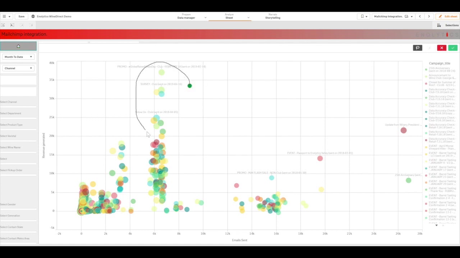Screen dimensions: 460x258
Task: Clear all selections icon
Action: [x=32, y=25]
